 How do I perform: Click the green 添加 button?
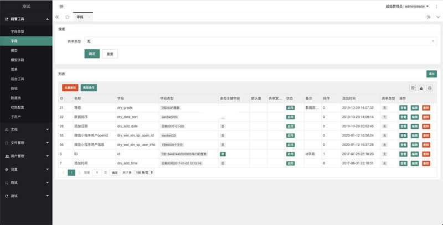[x=431, y=74]
